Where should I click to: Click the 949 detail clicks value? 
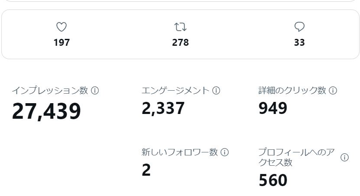[273, 108]
